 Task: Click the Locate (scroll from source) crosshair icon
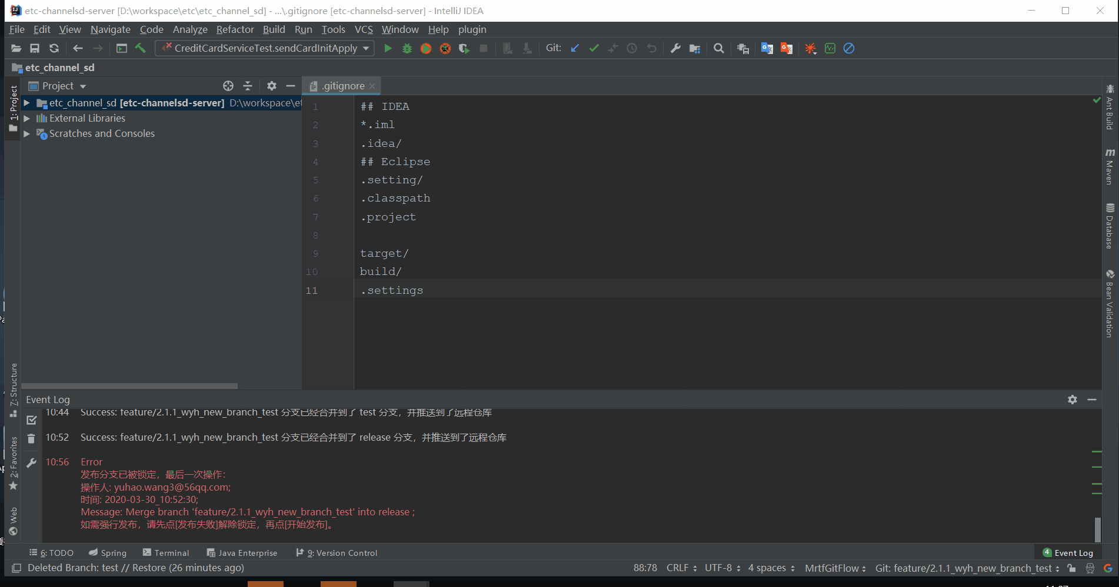click(228, 86)
